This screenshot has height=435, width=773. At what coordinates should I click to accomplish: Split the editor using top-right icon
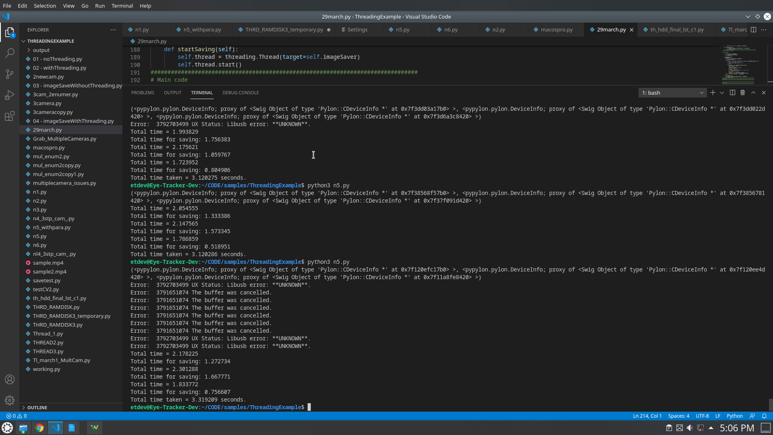coord(753,29)
